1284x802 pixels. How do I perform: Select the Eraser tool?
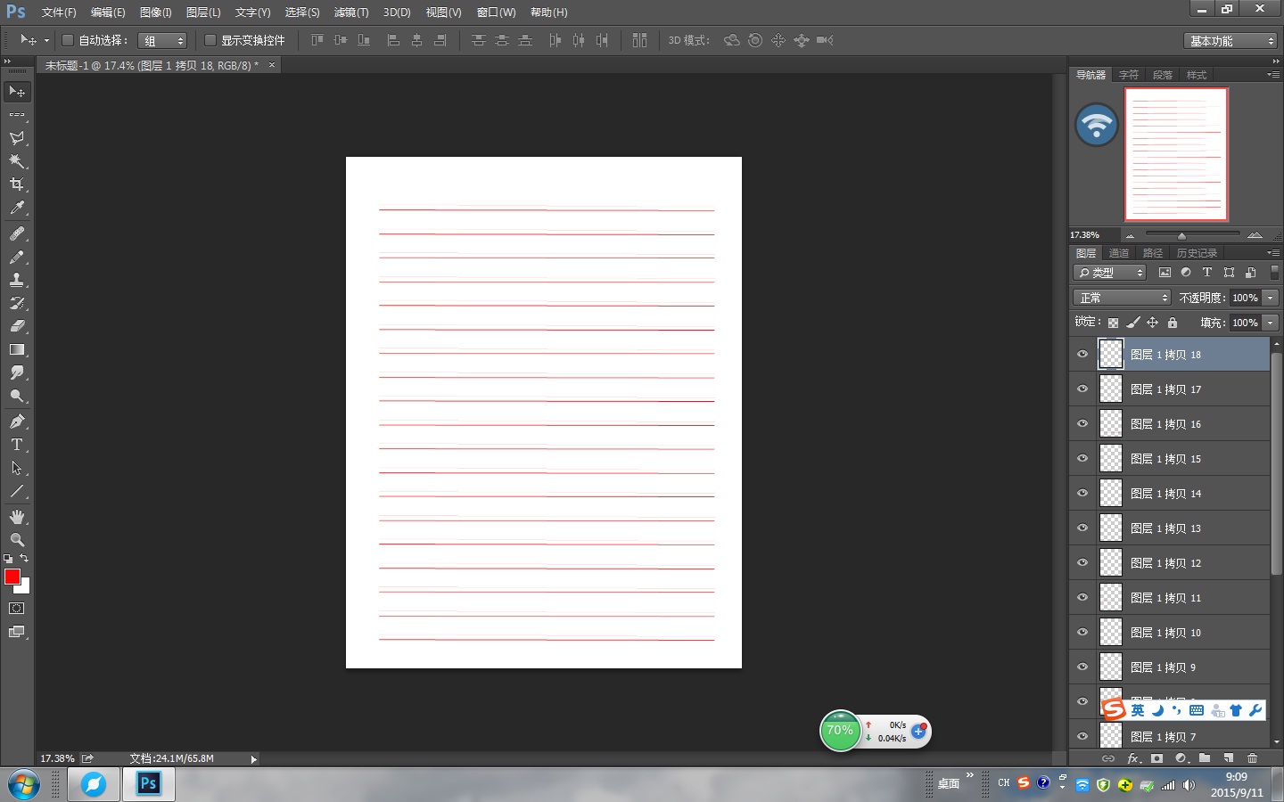[17, 326]
